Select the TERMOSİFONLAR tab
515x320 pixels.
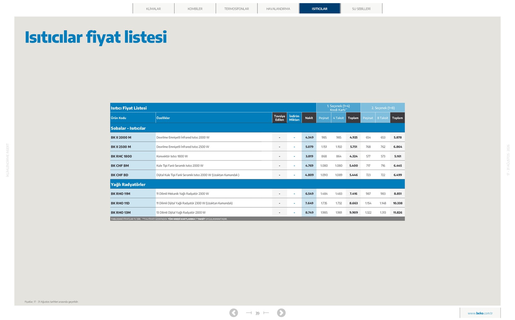coord(237,9)
